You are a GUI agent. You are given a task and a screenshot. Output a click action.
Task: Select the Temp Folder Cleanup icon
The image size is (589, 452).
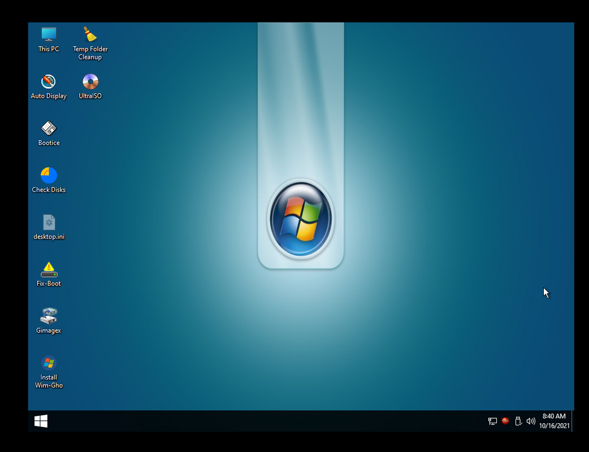[x=90, y=34]
